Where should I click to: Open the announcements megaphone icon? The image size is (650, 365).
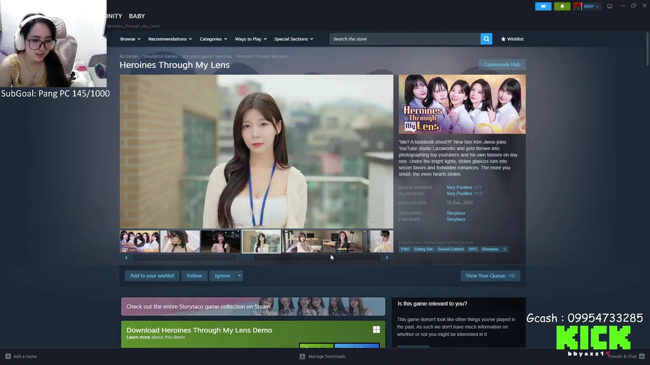(543, 6)
